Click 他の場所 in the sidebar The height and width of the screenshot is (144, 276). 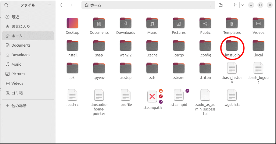pyautogui.click(x=19, y=106)
